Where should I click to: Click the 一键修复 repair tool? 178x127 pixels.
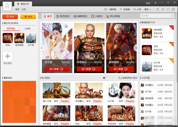pos(110,9)
